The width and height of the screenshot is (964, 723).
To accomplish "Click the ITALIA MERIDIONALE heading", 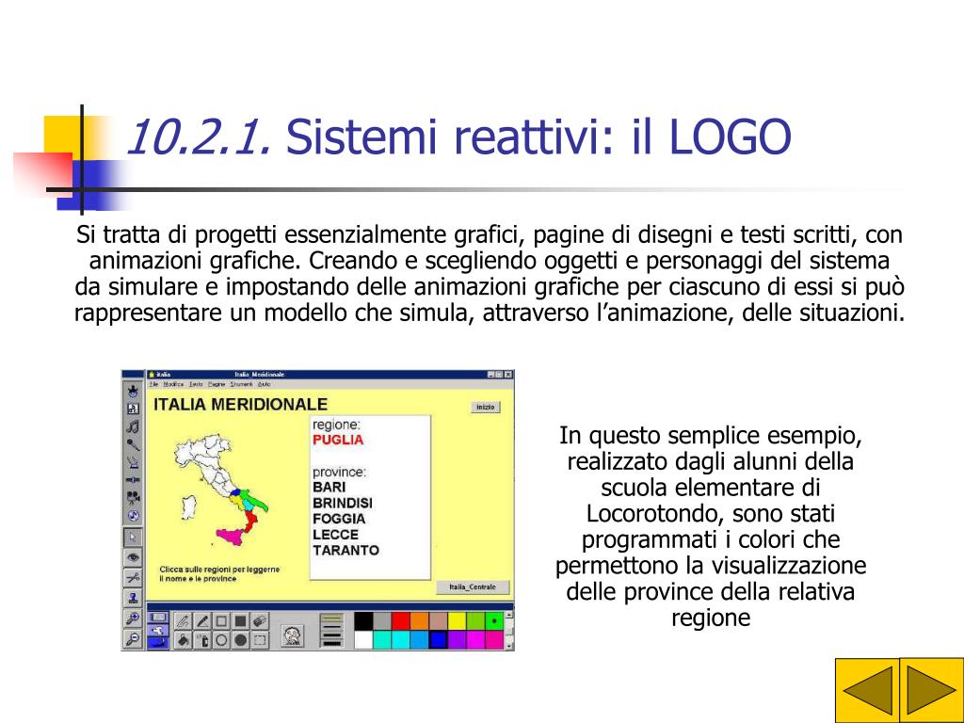I will (x=240, y=405).
